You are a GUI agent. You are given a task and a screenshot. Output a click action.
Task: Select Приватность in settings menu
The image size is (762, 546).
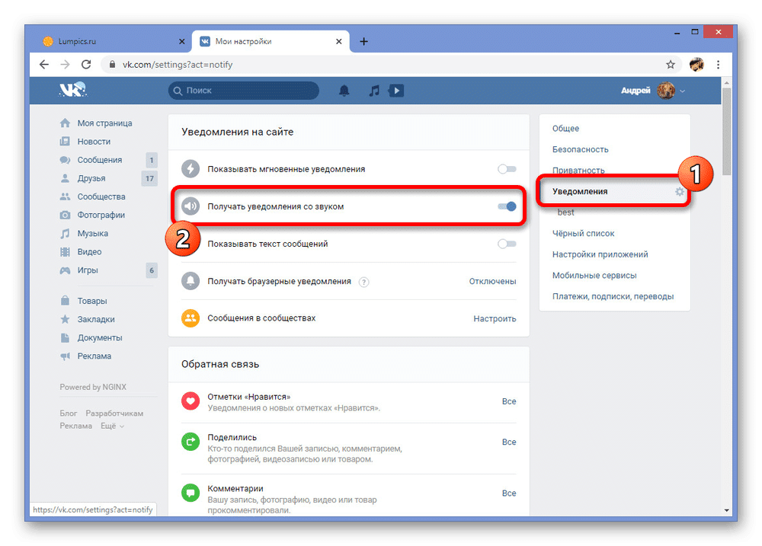click(578, 171)
